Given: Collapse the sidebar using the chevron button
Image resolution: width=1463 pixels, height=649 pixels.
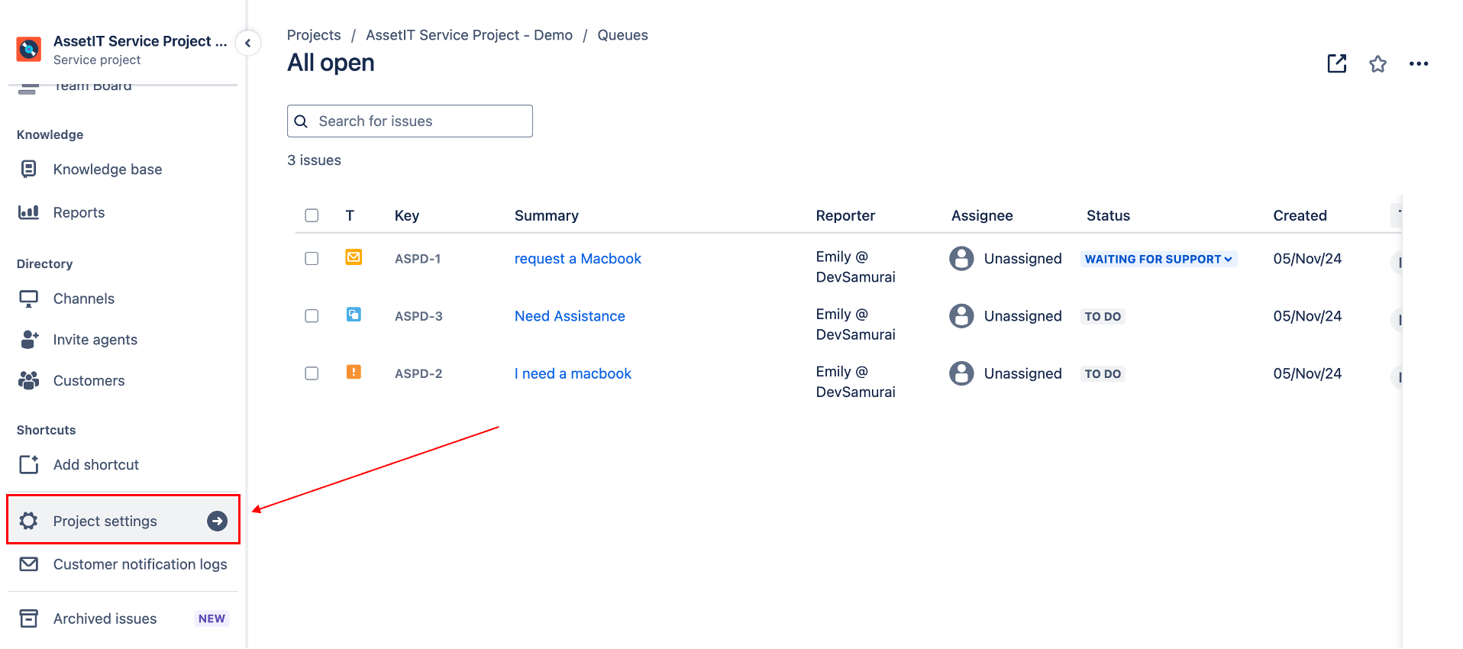Looking at the screenshot, I should [x=247, y=44].
